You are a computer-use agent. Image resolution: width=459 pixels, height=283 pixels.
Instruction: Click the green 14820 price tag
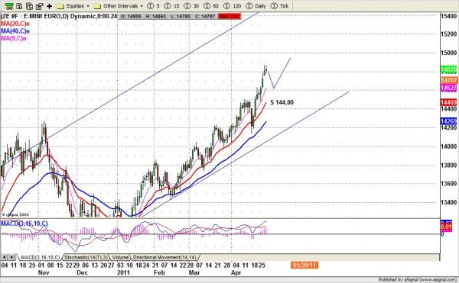[449, 69]
